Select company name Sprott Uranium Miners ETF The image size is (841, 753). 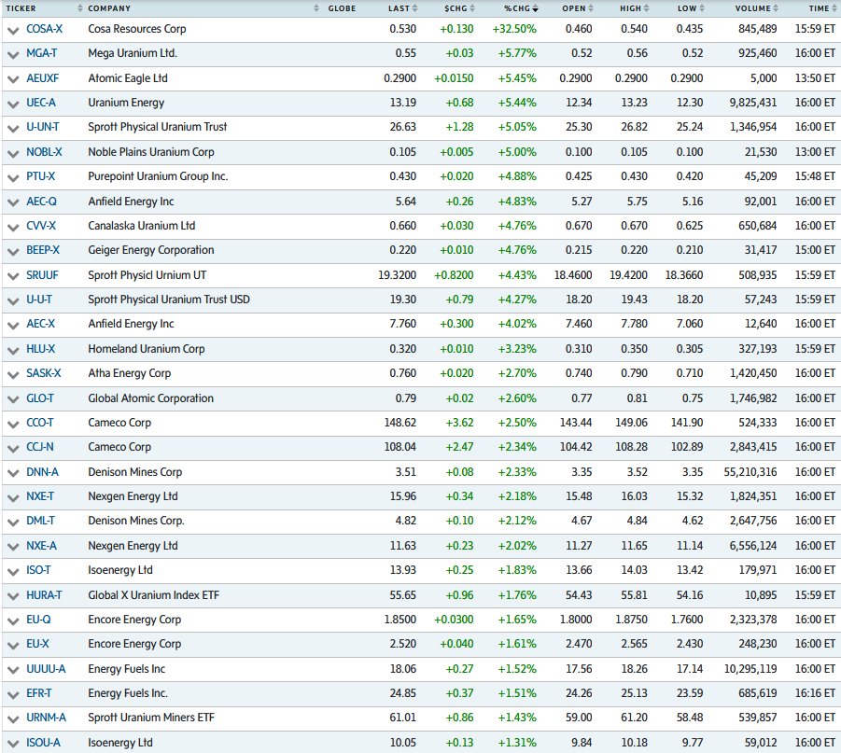tap(151, 718)
